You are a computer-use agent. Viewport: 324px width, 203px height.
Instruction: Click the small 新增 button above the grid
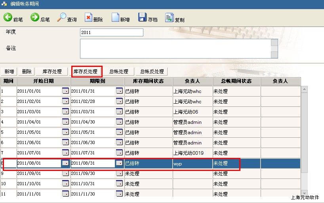(x=9, y=72)
